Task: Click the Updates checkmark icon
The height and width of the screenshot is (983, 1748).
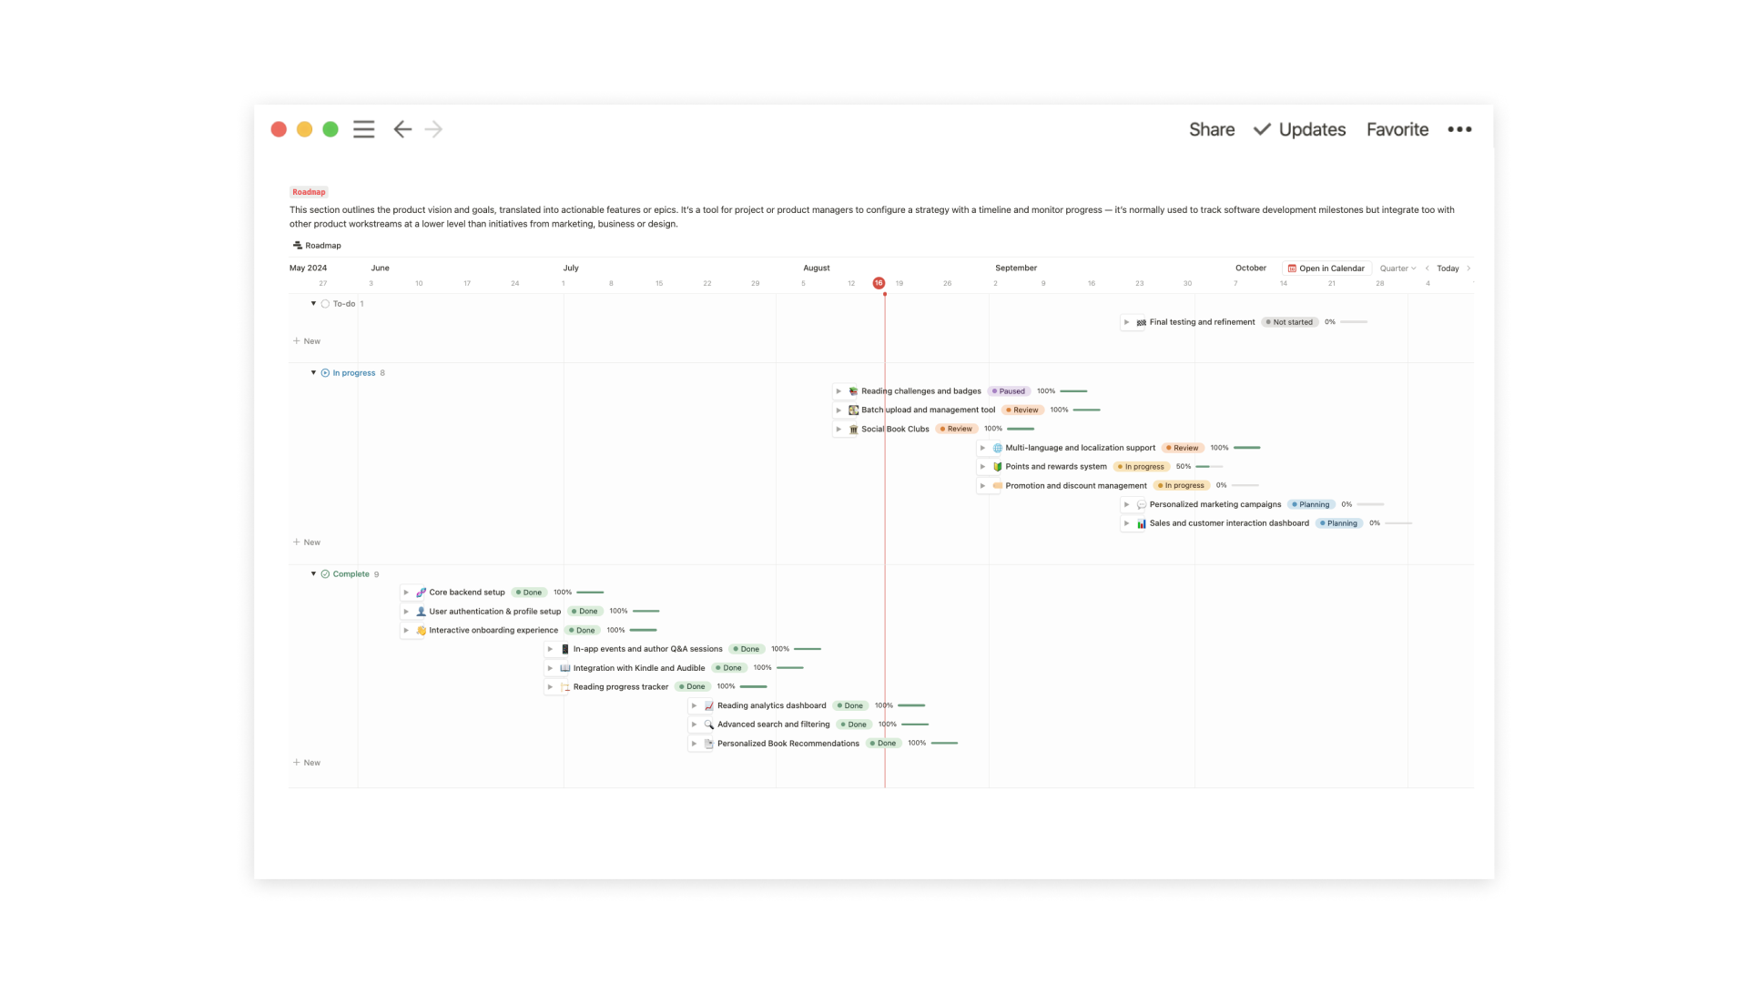Action: point(1262,129)
